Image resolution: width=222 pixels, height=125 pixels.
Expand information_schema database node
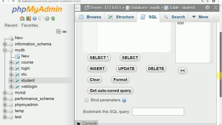[5, 44]
